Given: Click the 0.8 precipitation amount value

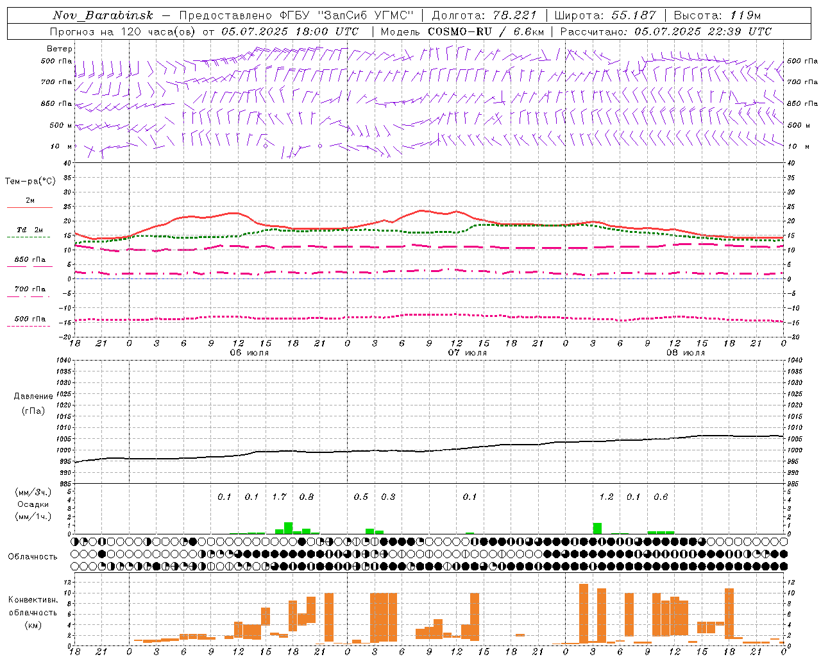Looking at the screenshot, I should click(x=307, y=497).
